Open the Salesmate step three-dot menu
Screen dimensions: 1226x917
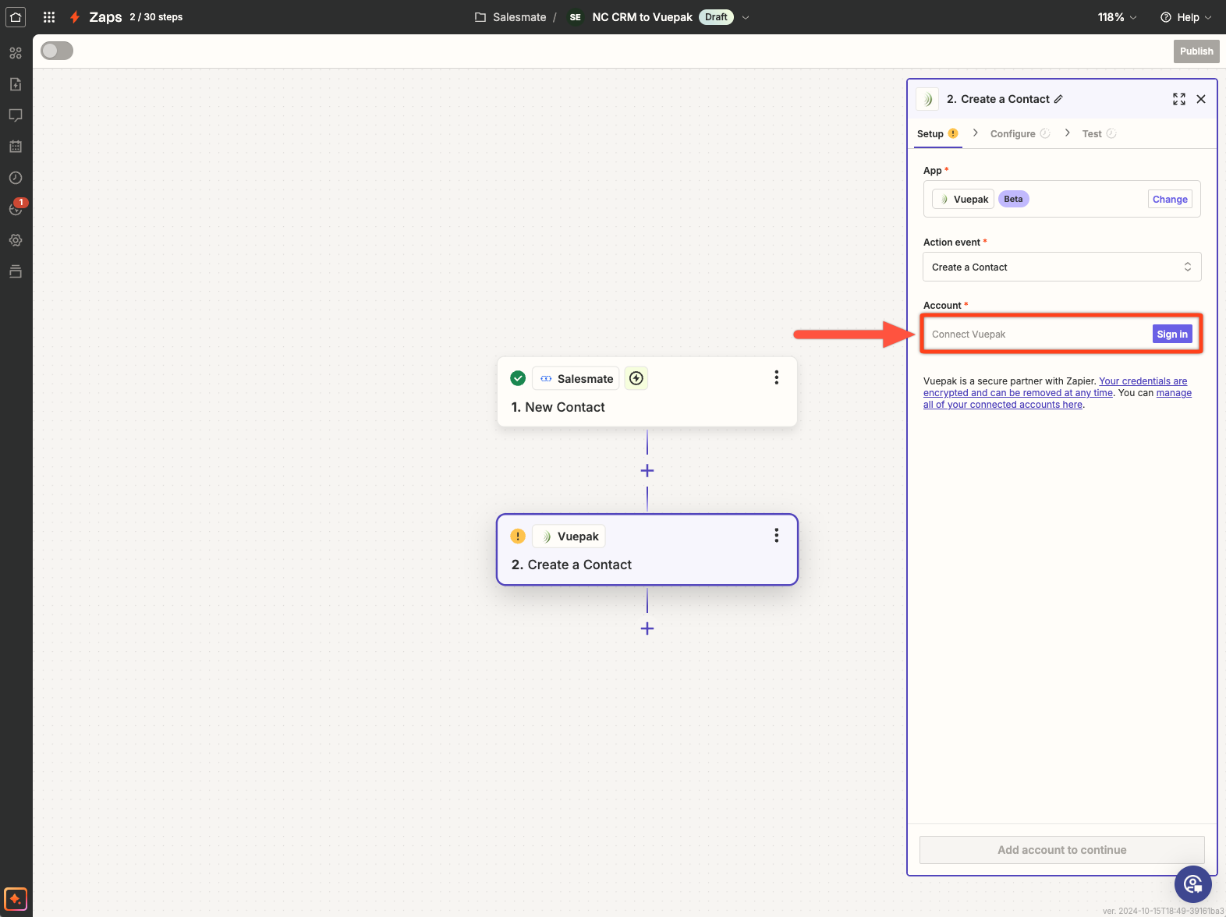click(776, 377)
